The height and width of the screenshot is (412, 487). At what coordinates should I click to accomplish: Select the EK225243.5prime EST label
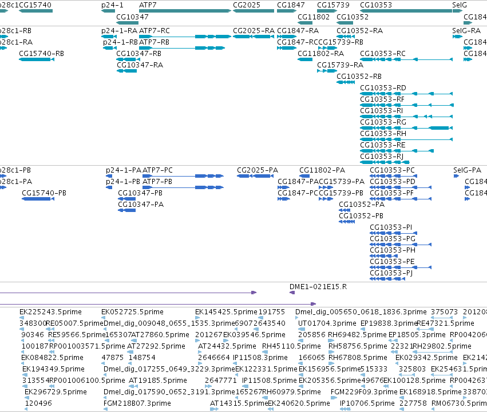tap(50, 312)
